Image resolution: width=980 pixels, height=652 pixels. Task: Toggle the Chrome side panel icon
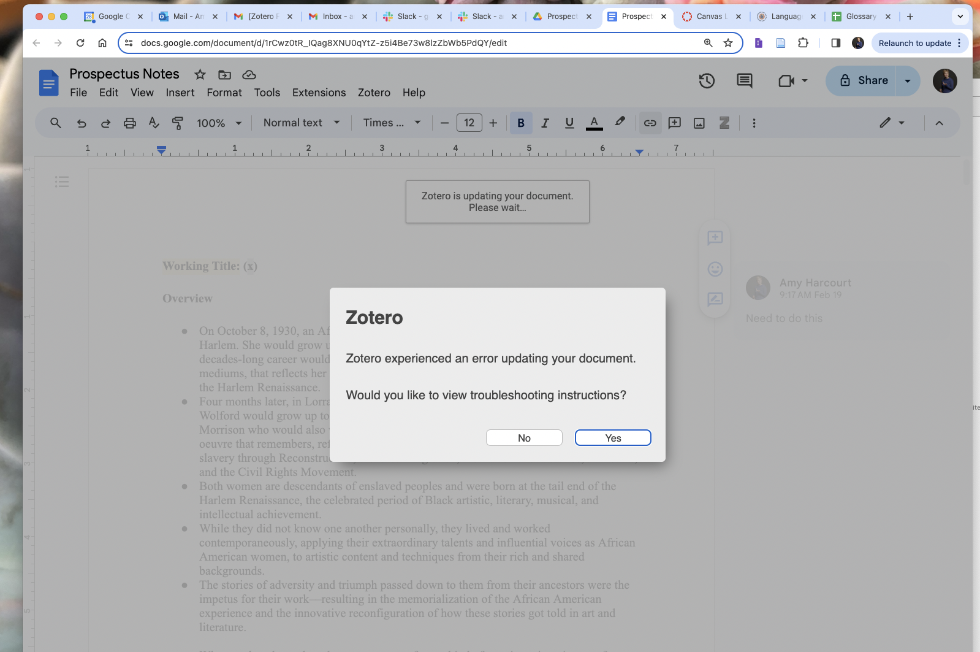(x=835, y=43)
